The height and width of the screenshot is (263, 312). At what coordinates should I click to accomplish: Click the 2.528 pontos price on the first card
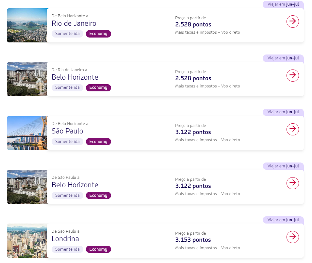click(x=193, y=24)
